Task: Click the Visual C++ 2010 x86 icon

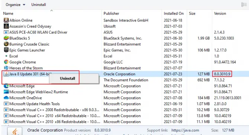Action: click(x=6, y=122)
